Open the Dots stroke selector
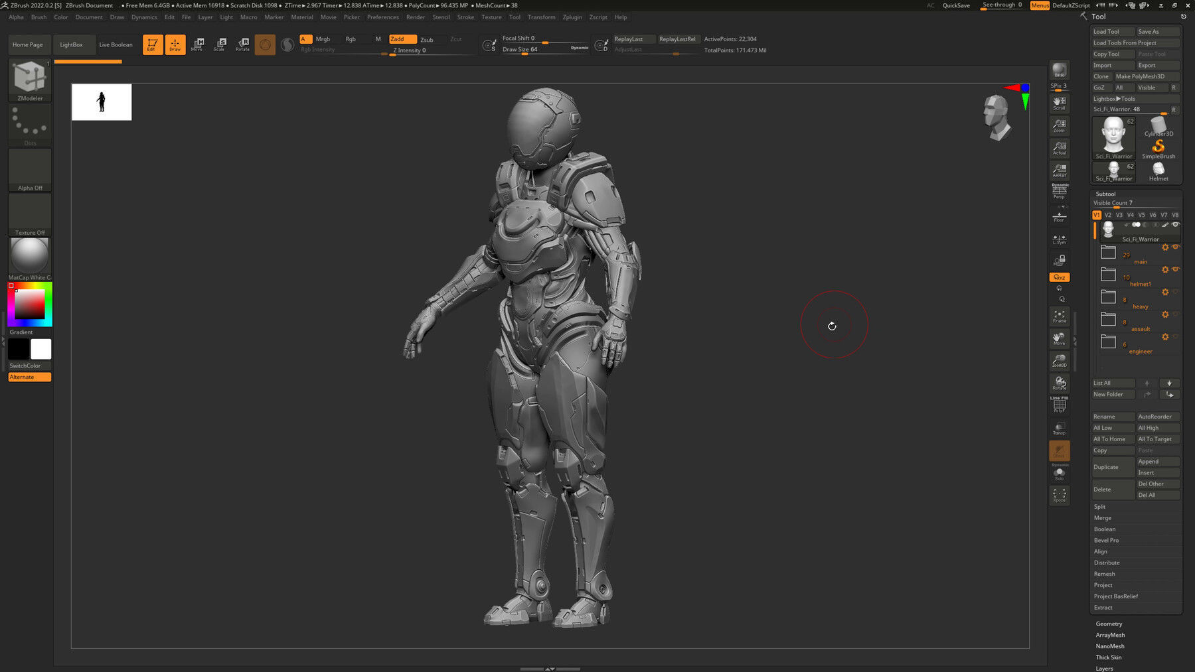This screenshot has height=672, width=1195. (30, 125)
